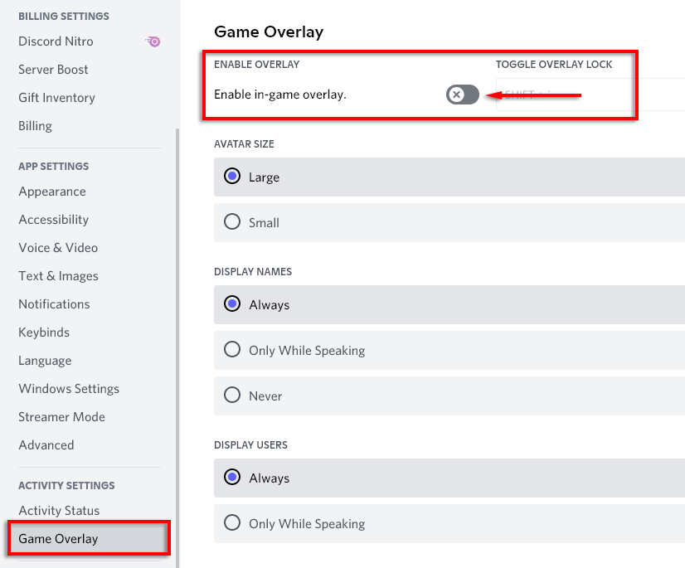
Task: Set Display Users to Only While Speaking
Action: click(x=233, y=523)
